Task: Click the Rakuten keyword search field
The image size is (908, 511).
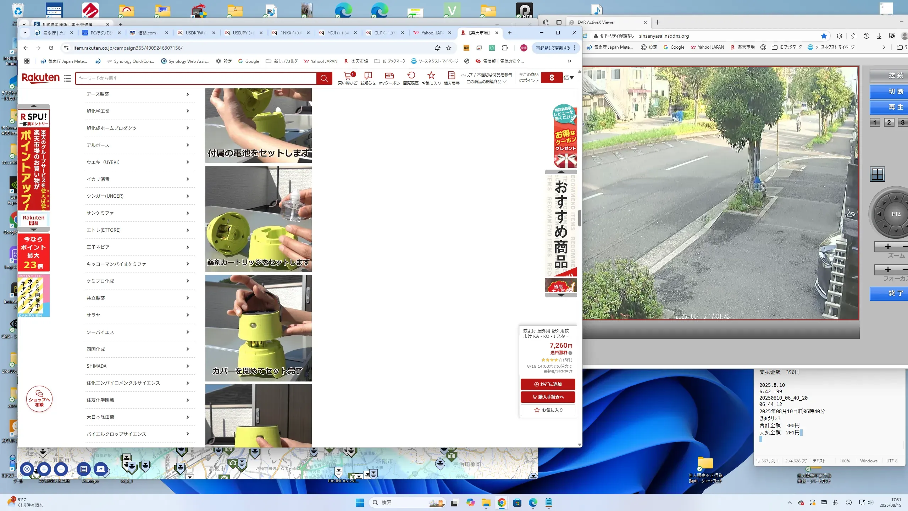Action: pyautogui.click(x=195, y=78)
